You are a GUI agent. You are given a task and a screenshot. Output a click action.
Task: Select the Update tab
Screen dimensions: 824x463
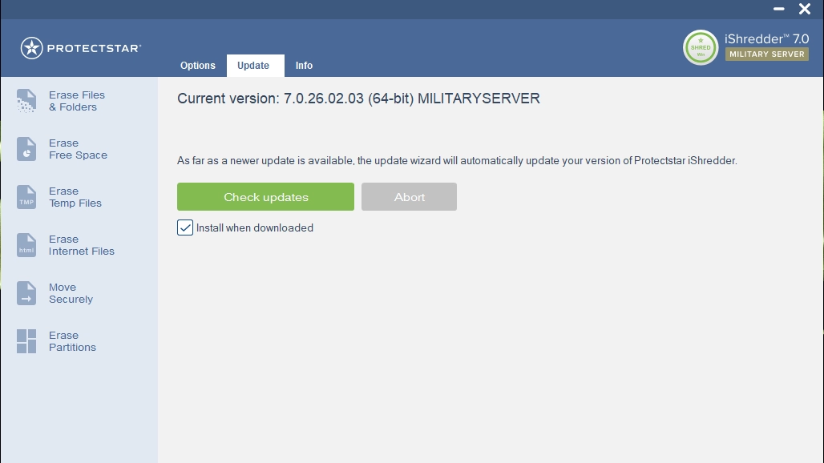click(253, 66)
